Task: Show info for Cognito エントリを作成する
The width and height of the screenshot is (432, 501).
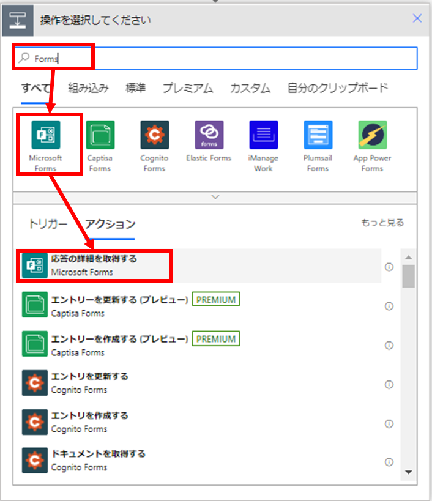Action: 389,424
